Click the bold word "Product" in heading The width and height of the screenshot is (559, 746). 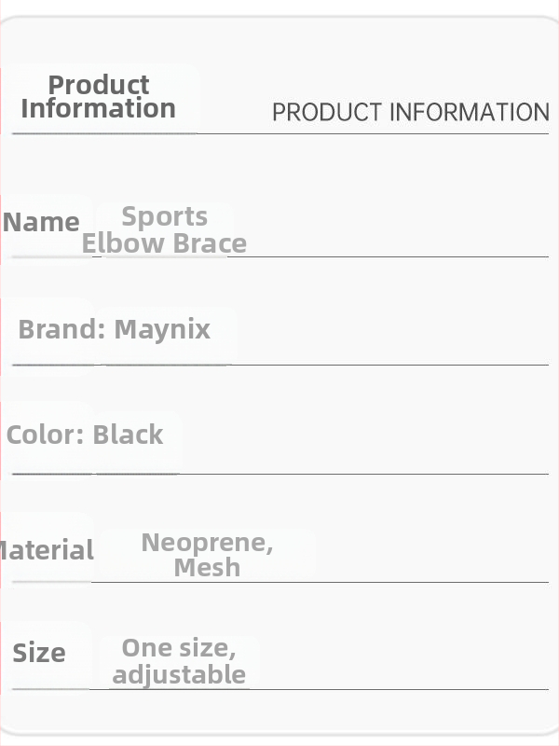(x=99, y=85)
